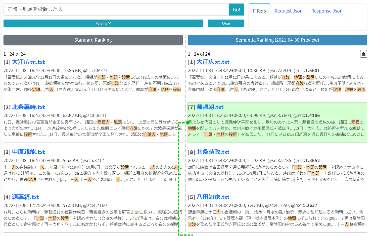Click the download icon in Semantic results
The height and width of the screenshot is (236, 371).
(363, 54)
